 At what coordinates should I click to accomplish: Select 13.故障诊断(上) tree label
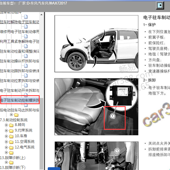point(13,158)
